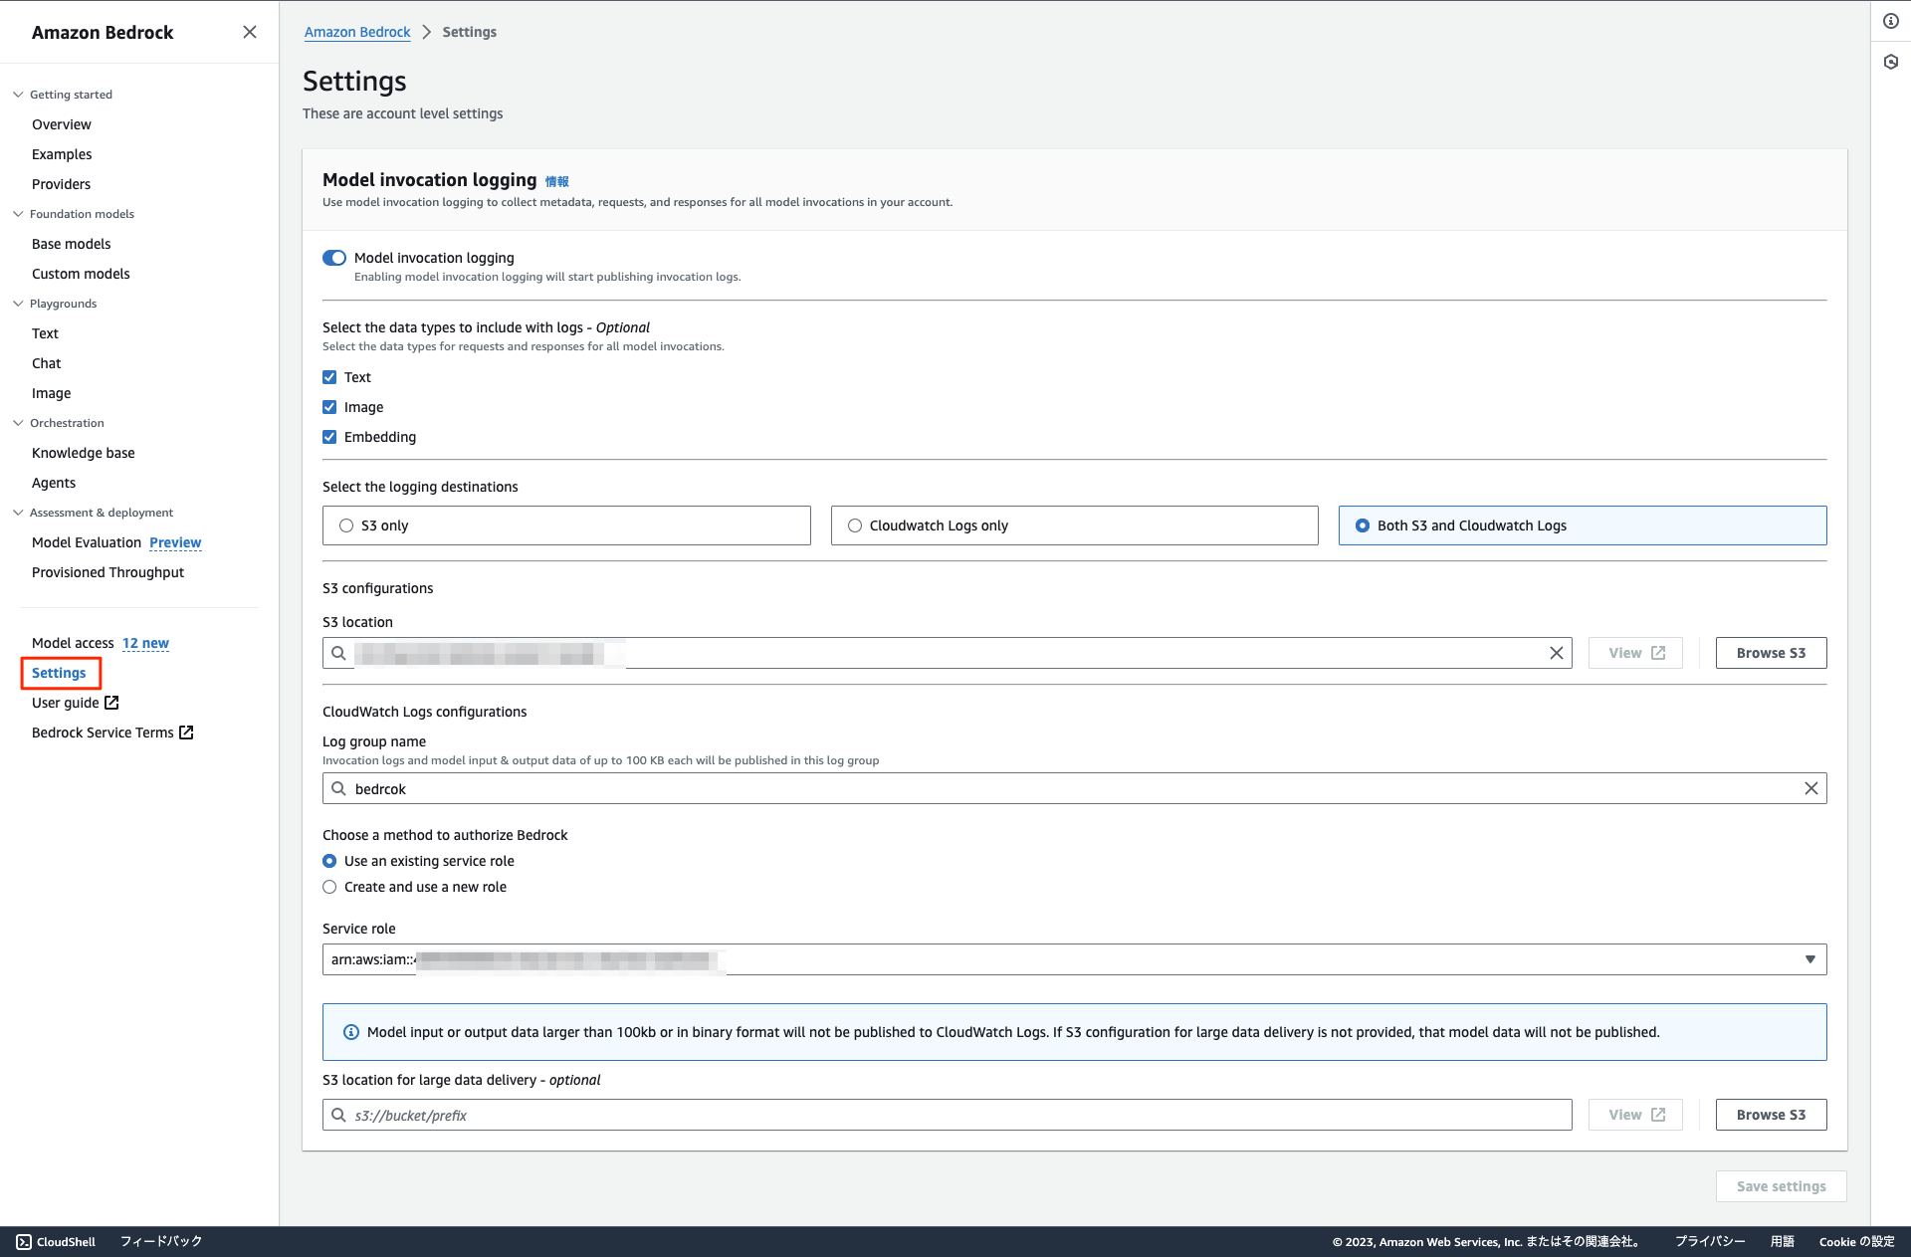Choose Create and use a new role
The image size is (1911, 1257).
[x=329, y=887]
